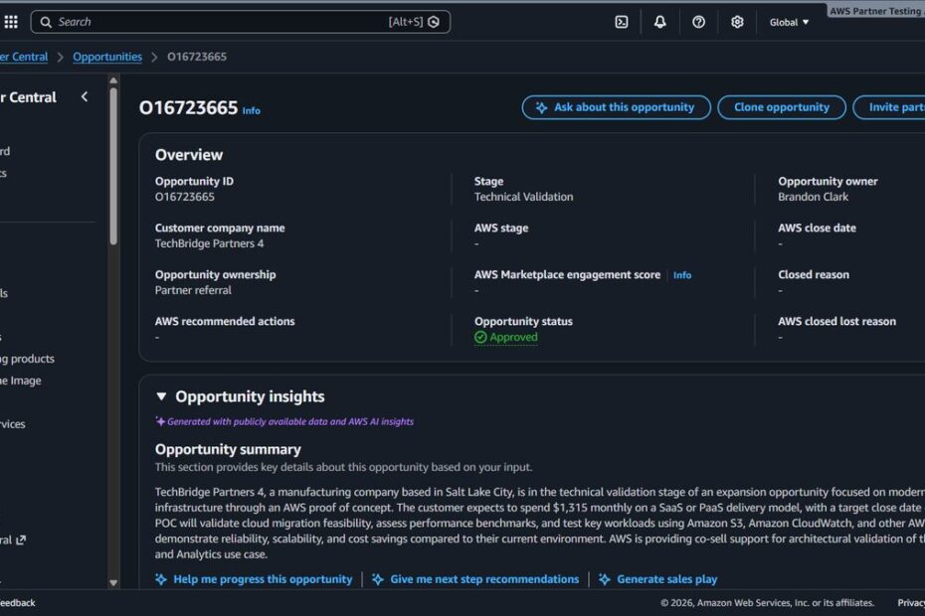Open the notifications bell

[x=659, y=22]
